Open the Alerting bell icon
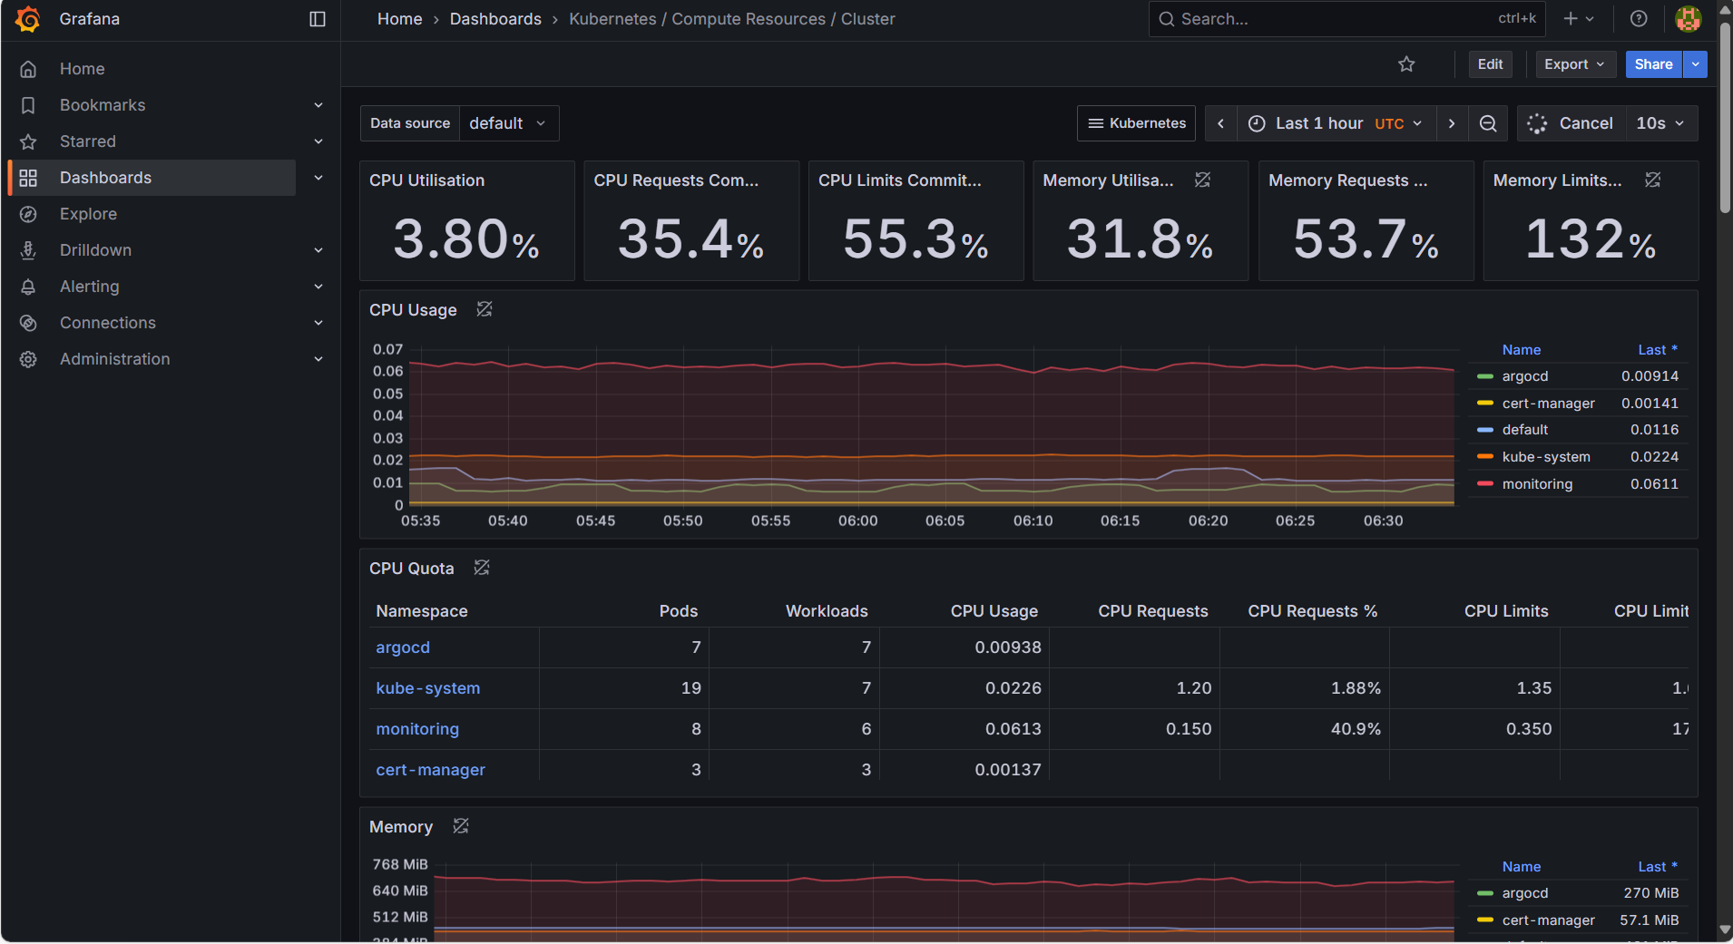The image size is (1733, 944). click(x=28, y=287)
